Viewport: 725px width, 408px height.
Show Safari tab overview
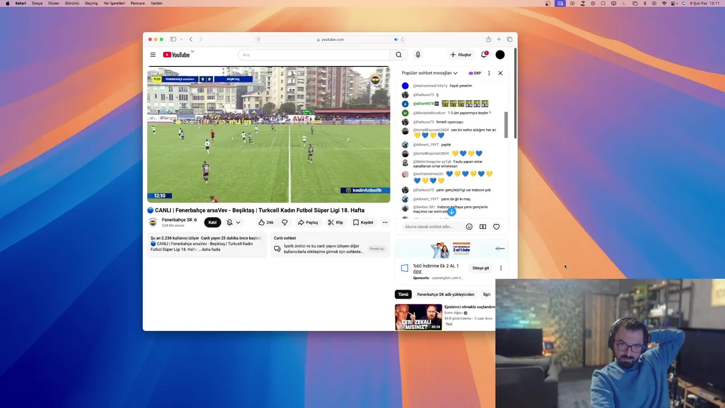pyautogui.click(x=510, y=40)
